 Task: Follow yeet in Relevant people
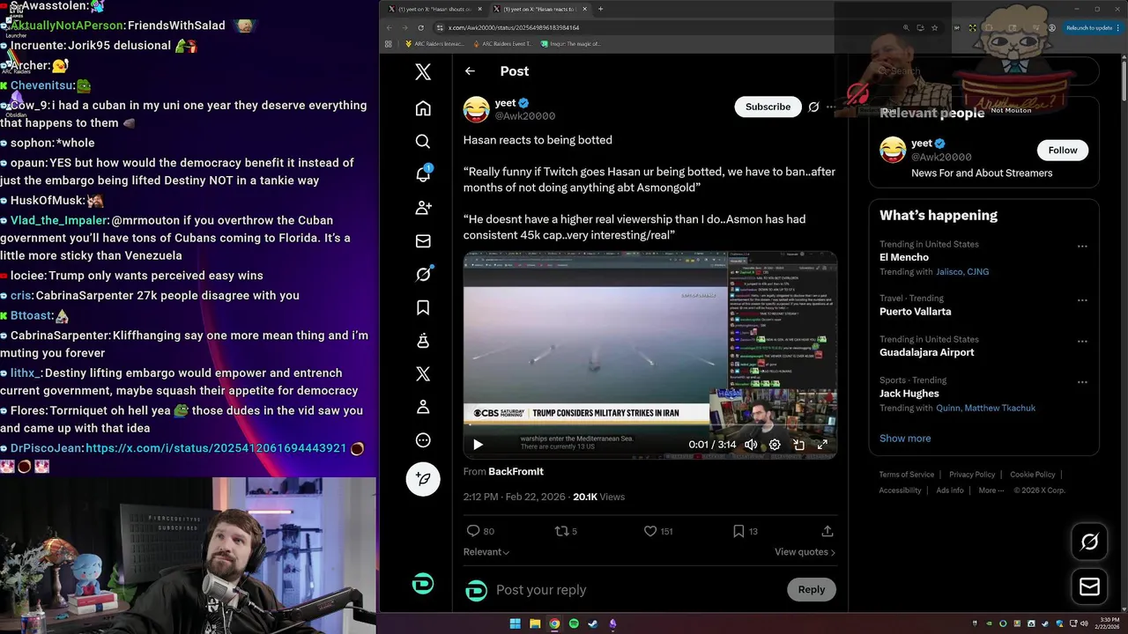click(x=1063, y=150)
